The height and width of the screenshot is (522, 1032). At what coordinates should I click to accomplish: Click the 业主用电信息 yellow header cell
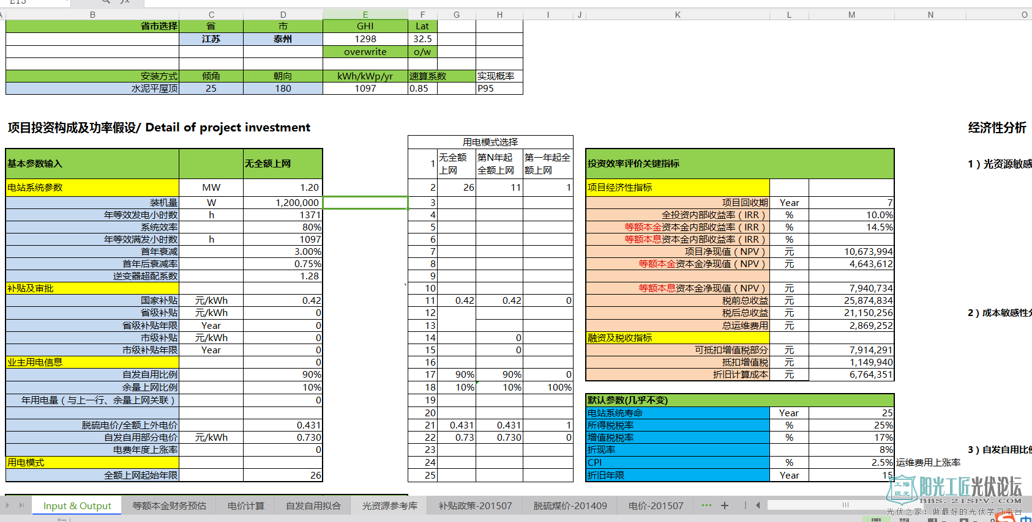92,362
